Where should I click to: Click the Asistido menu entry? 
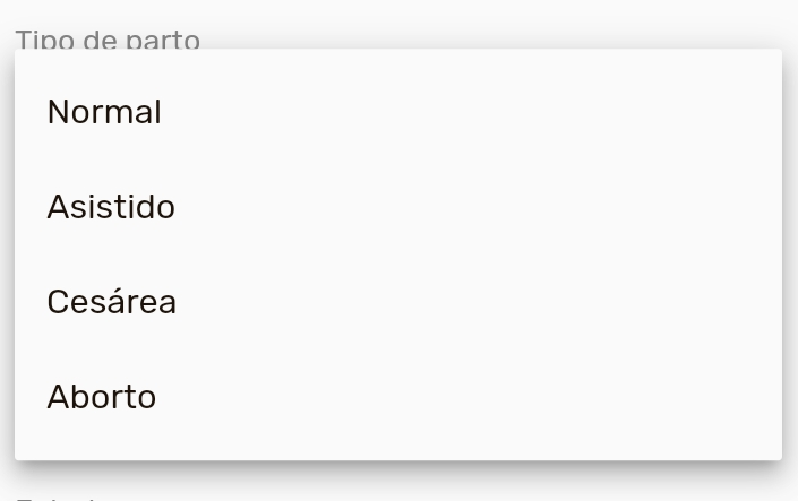click(x=111, y=206)
